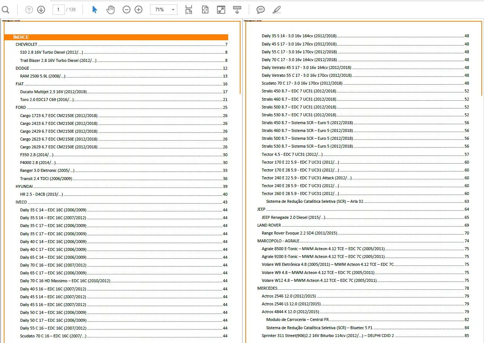
Task: Open the FIAT index entry
Action: [122, 84]
